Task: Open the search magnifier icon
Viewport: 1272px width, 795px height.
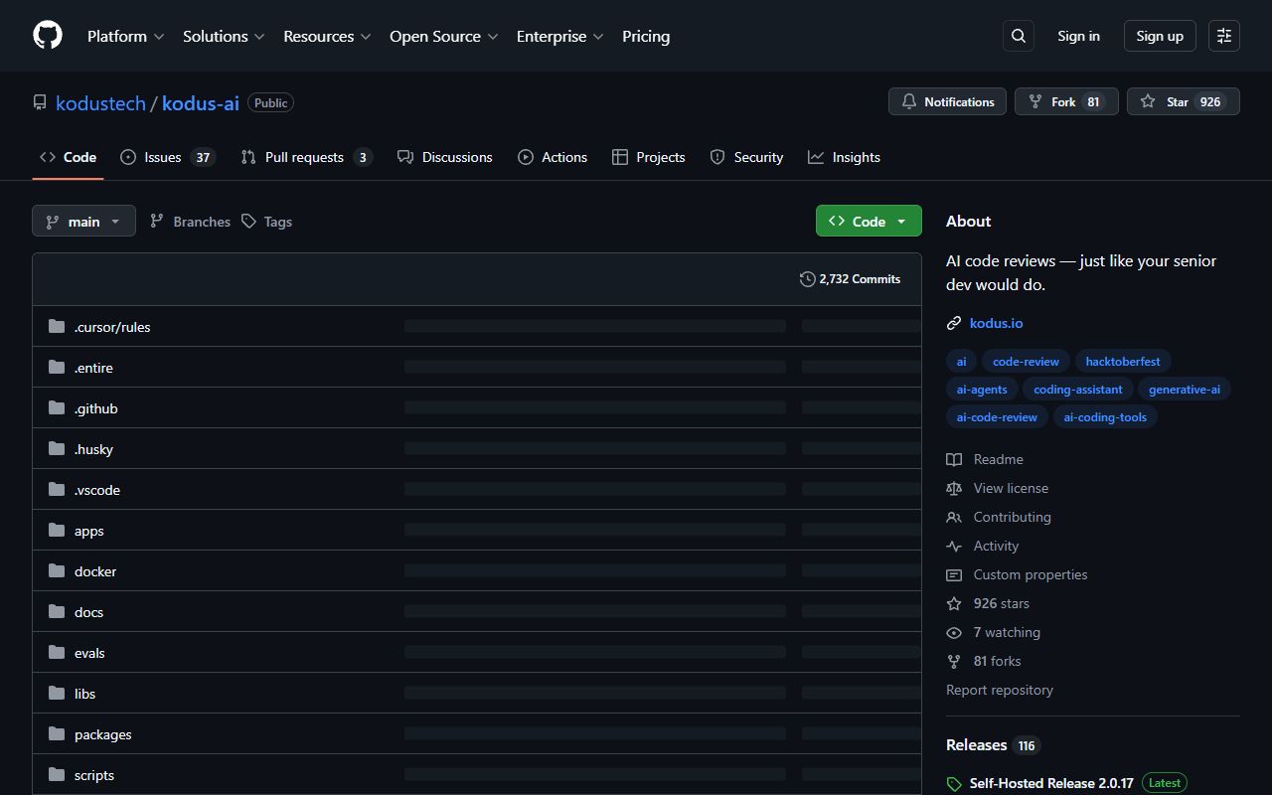Action: click(1018, 36)
